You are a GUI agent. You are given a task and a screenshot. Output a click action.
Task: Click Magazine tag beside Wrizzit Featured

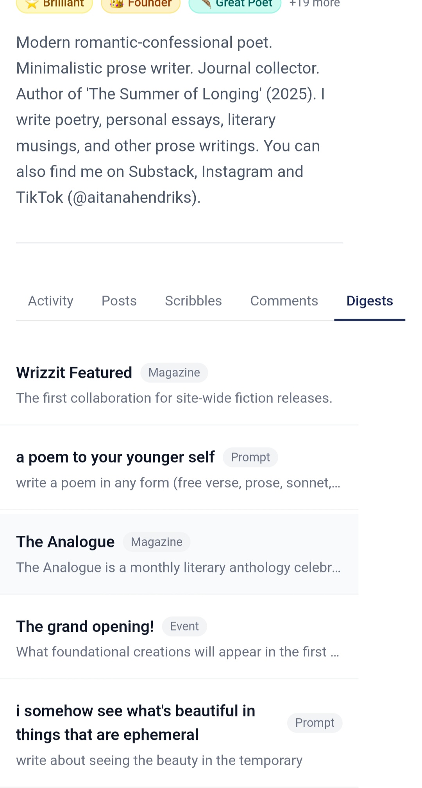(174, 373)
